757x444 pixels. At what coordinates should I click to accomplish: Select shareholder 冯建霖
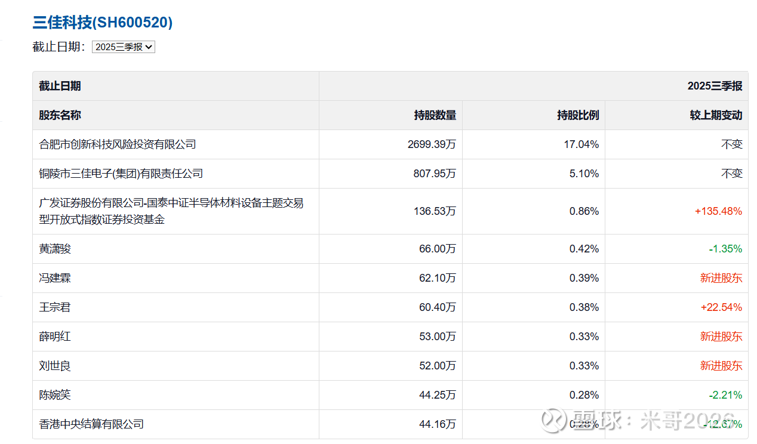coord(55,278)
